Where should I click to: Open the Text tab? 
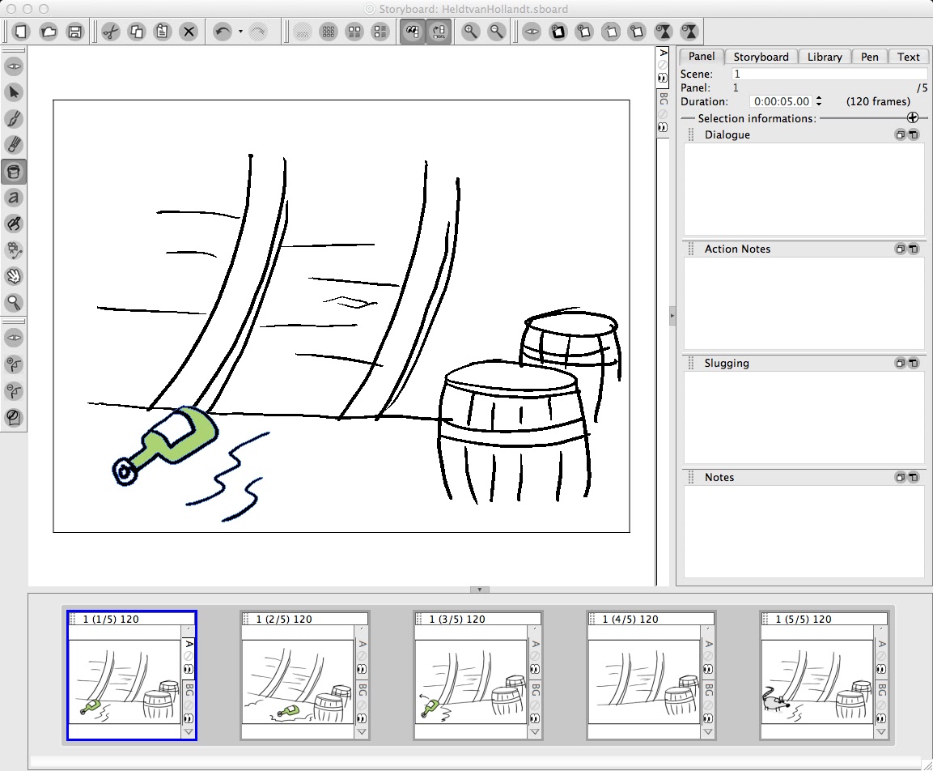(908, 57)
